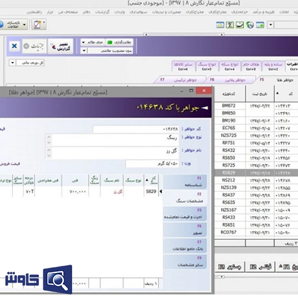Screen dimensions: 298x298
Task: Select the BM872 row in the main table
Action: coord(256,106)
